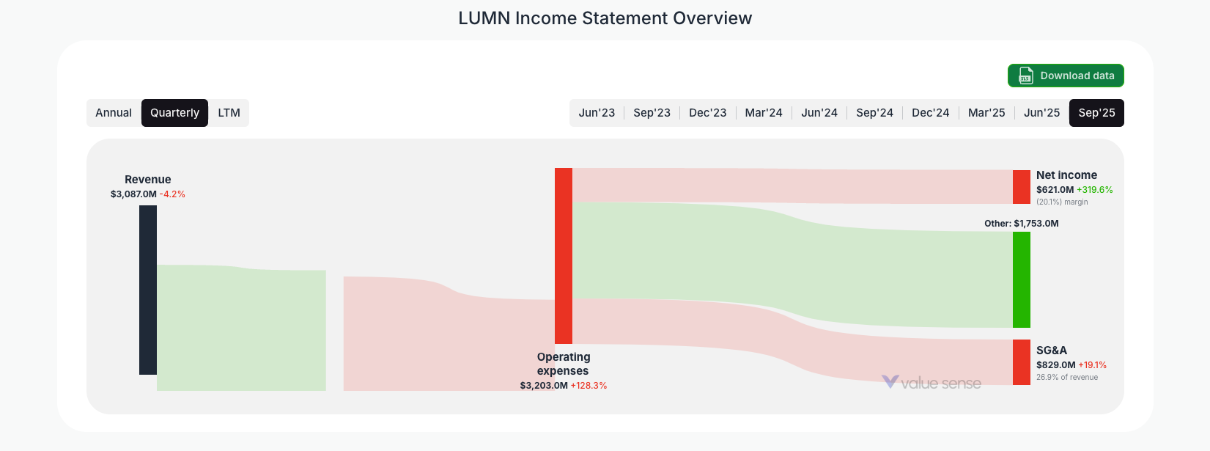Click the green flow into Other
This screenshot has width=1210, height=451.
point(792,264)
